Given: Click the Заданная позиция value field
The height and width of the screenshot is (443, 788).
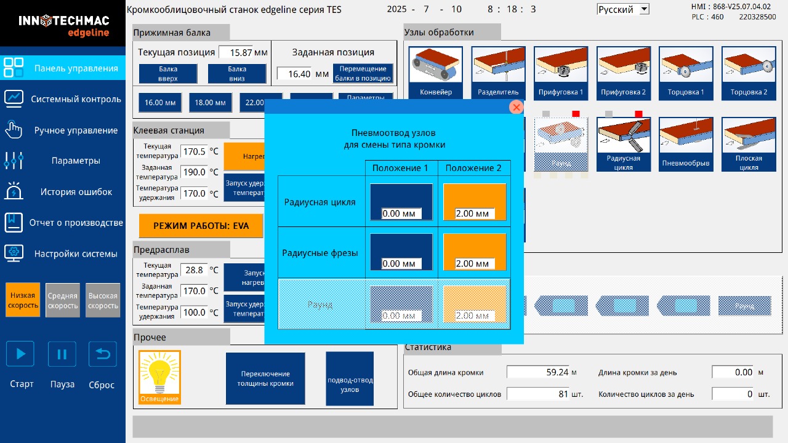Looking at the screenshot, I should (294, 74).
